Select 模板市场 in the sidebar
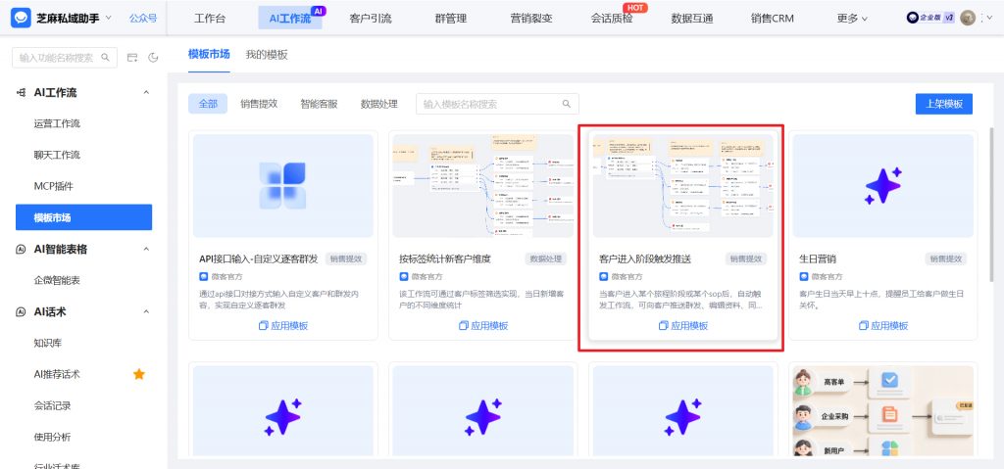 pos(84,217)
